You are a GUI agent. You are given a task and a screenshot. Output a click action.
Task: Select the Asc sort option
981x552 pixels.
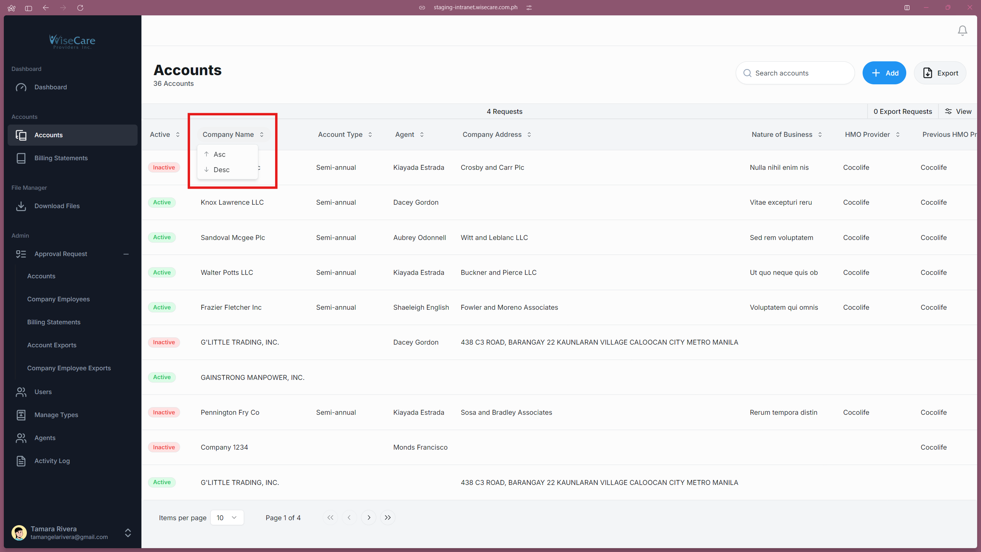[x=220, y=154]
